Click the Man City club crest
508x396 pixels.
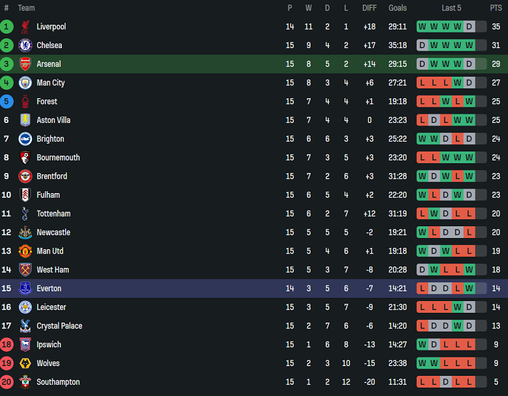click(25, 83)
